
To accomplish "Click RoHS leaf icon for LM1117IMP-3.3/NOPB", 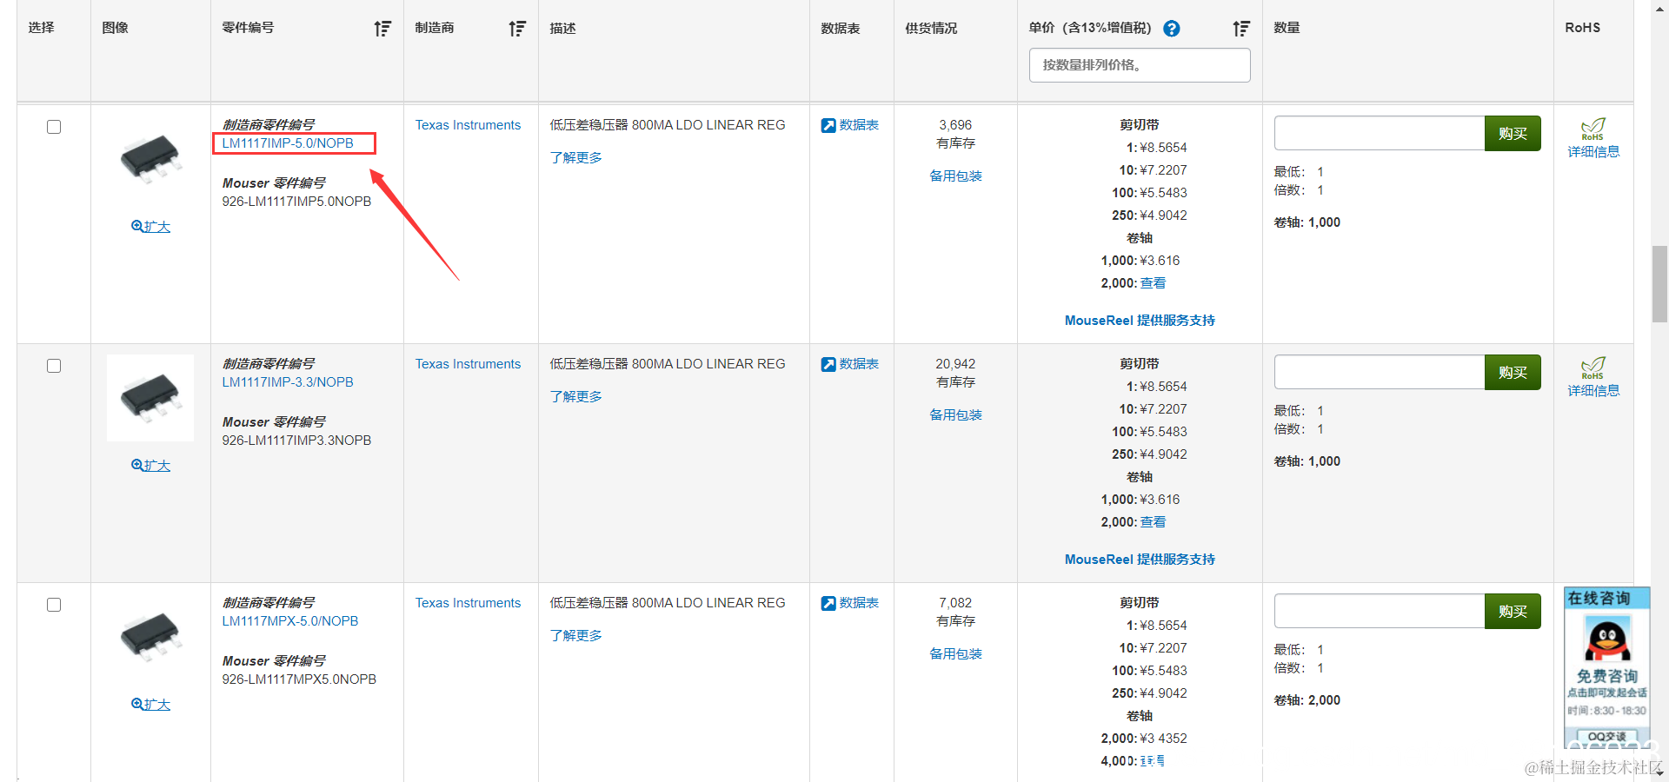I will pos(1593,368).
